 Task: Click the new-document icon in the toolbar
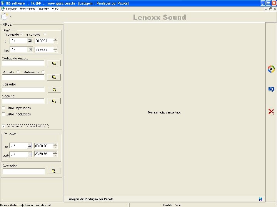pyautogui.click(x=5, y=17)
